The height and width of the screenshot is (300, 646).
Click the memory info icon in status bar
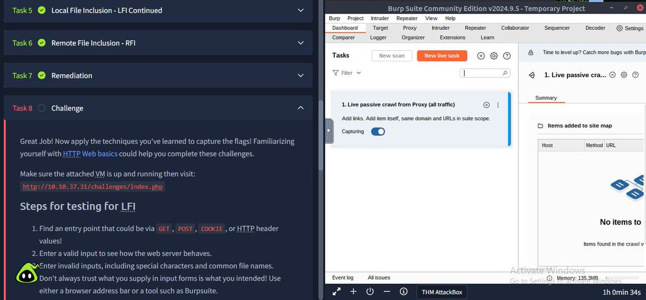(550, 278)
